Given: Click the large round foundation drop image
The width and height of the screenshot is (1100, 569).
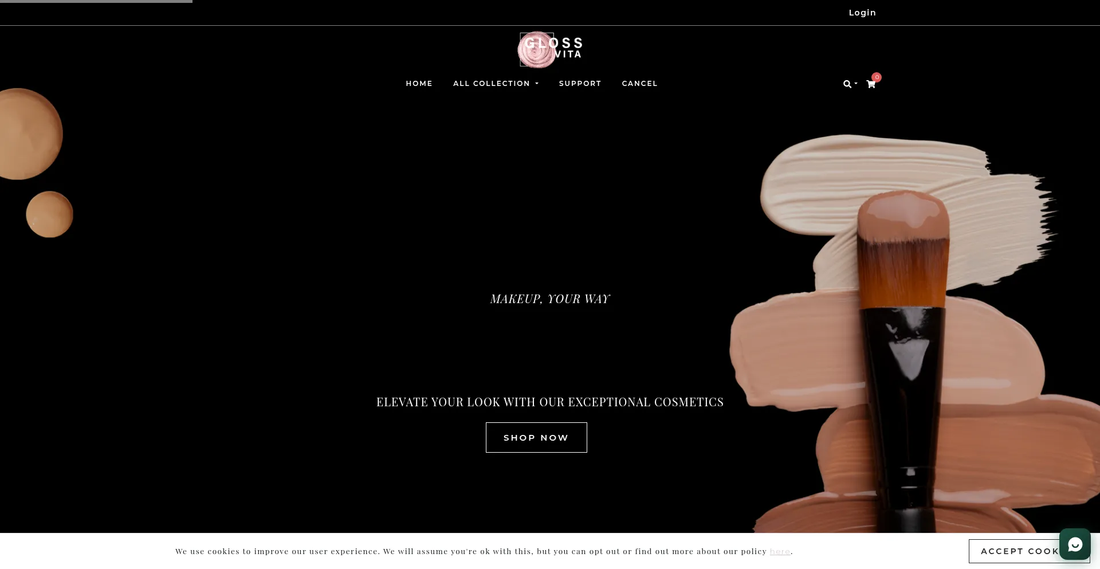Looking at the screenshot, I should click(29, 134).
